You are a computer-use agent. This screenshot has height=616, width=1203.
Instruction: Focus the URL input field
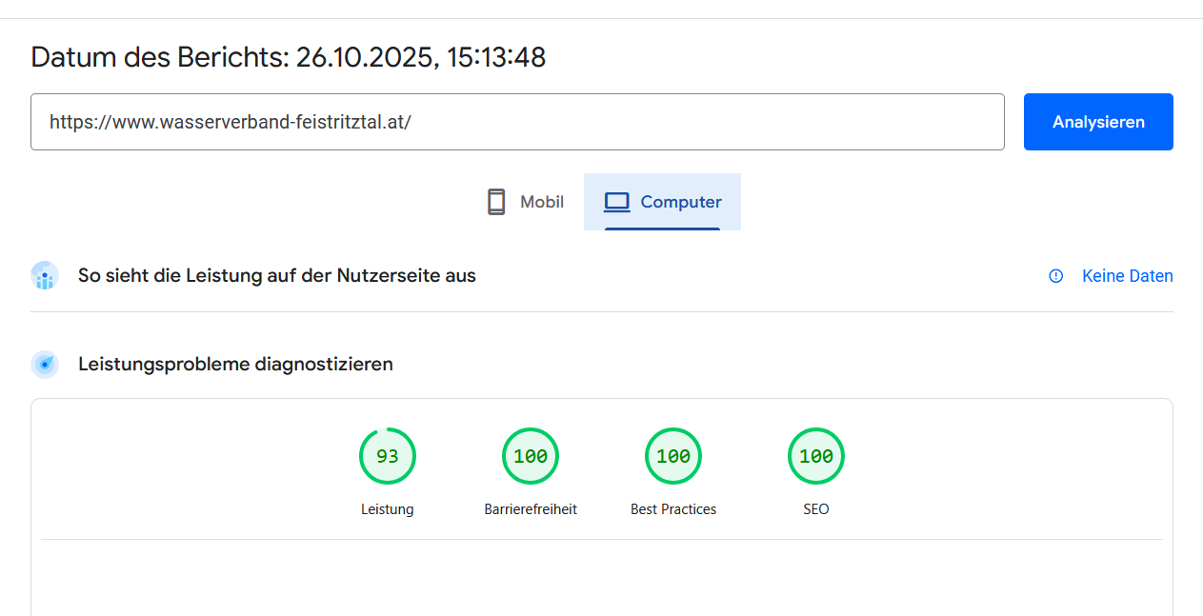[516, 122]
